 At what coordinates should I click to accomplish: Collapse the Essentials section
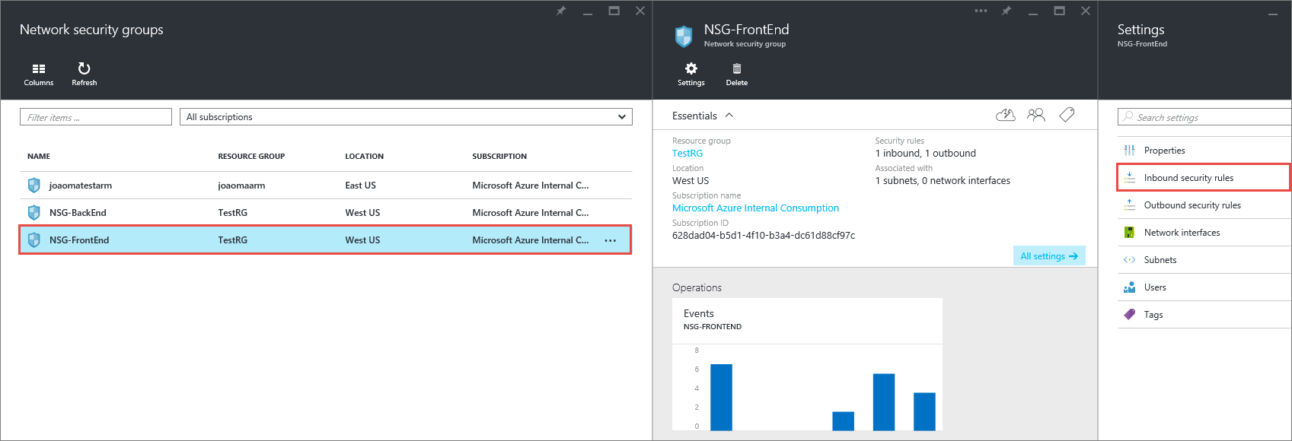click(x=729, y=116)
